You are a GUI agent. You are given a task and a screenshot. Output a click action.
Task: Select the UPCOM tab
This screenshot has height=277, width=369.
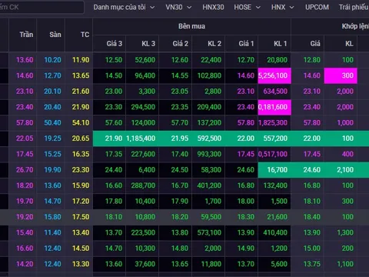[x=317, y=7]
